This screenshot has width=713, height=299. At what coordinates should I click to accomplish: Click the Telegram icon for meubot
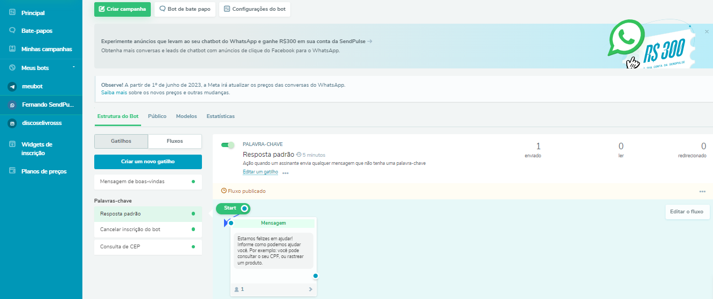(12, 86)
